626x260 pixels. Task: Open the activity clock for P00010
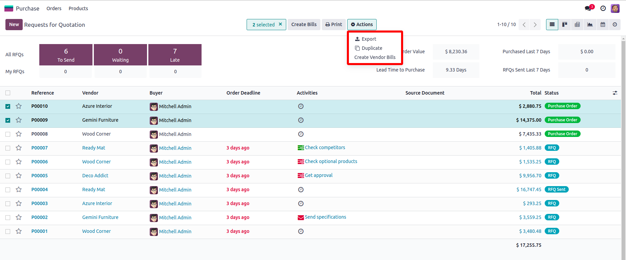(300, 106)
